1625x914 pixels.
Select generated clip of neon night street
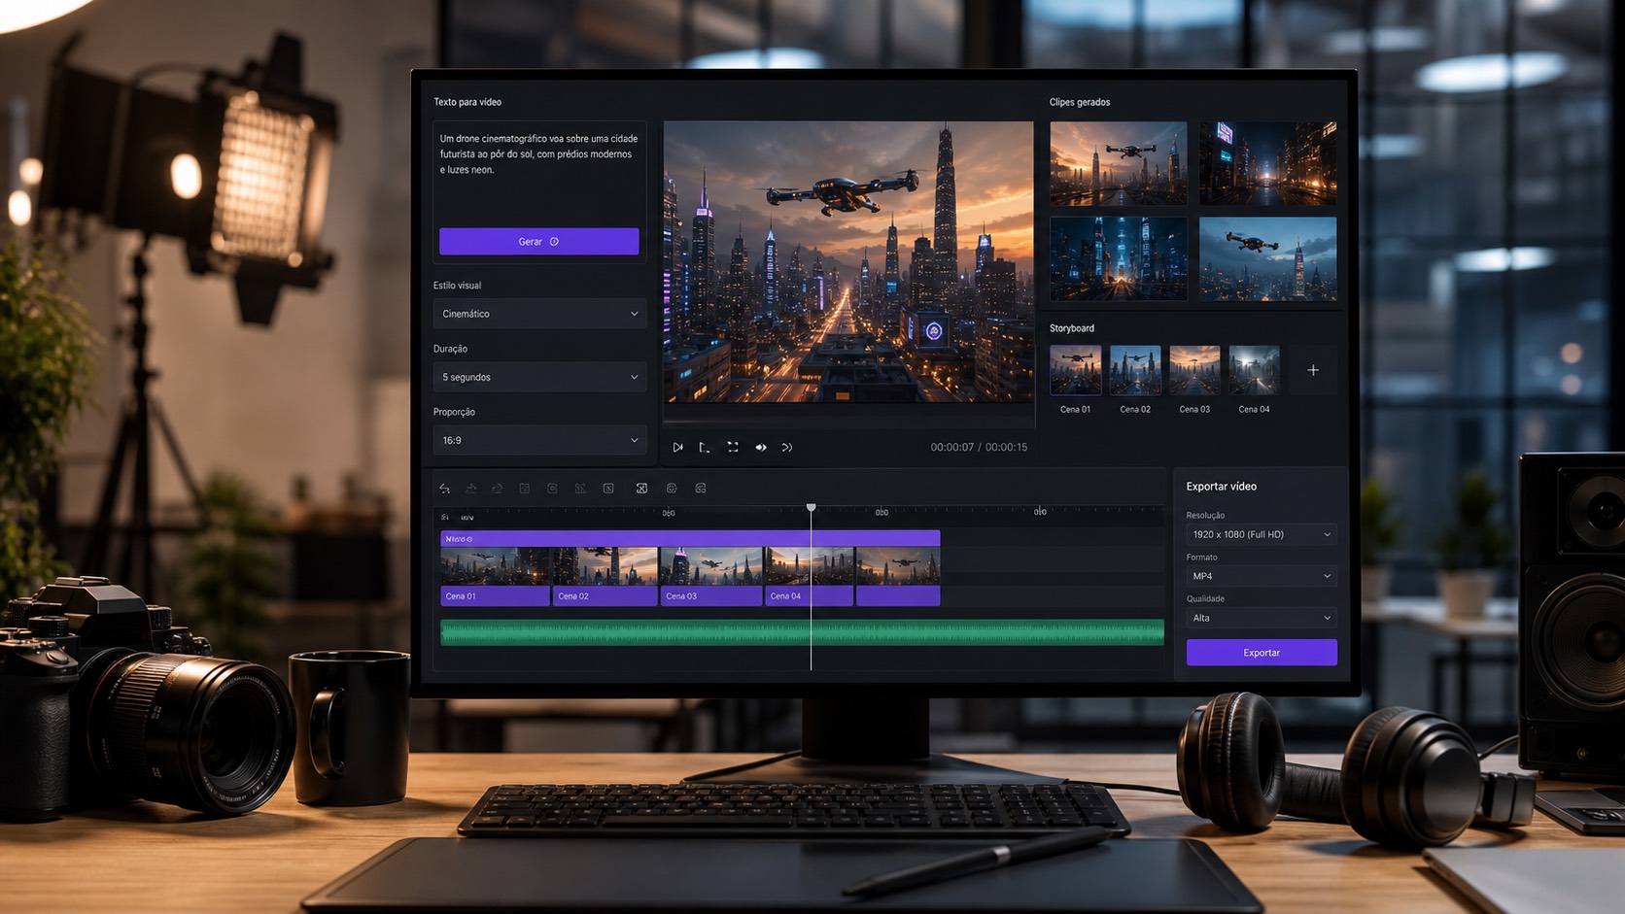[x=1268, y=163]
